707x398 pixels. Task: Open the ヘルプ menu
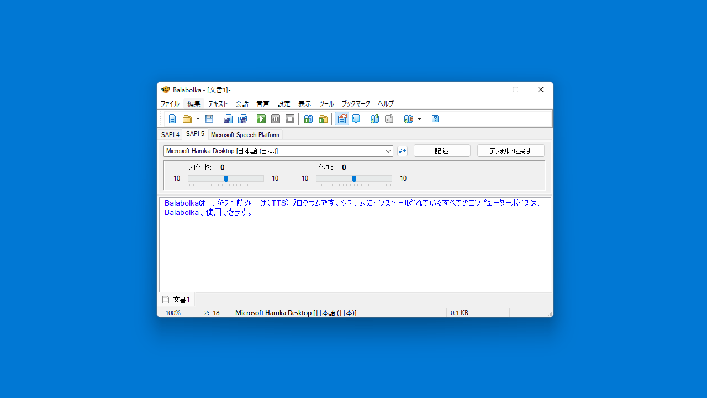click(386, 104)
